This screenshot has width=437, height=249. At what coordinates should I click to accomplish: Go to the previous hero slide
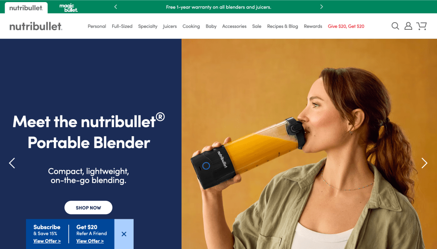(12, 163)
